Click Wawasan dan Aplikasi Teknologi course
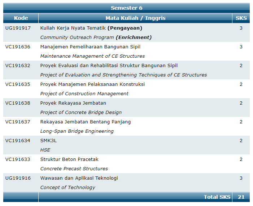Image resolution: width=253 pixels, height=206 pixels. click(79, 178)
